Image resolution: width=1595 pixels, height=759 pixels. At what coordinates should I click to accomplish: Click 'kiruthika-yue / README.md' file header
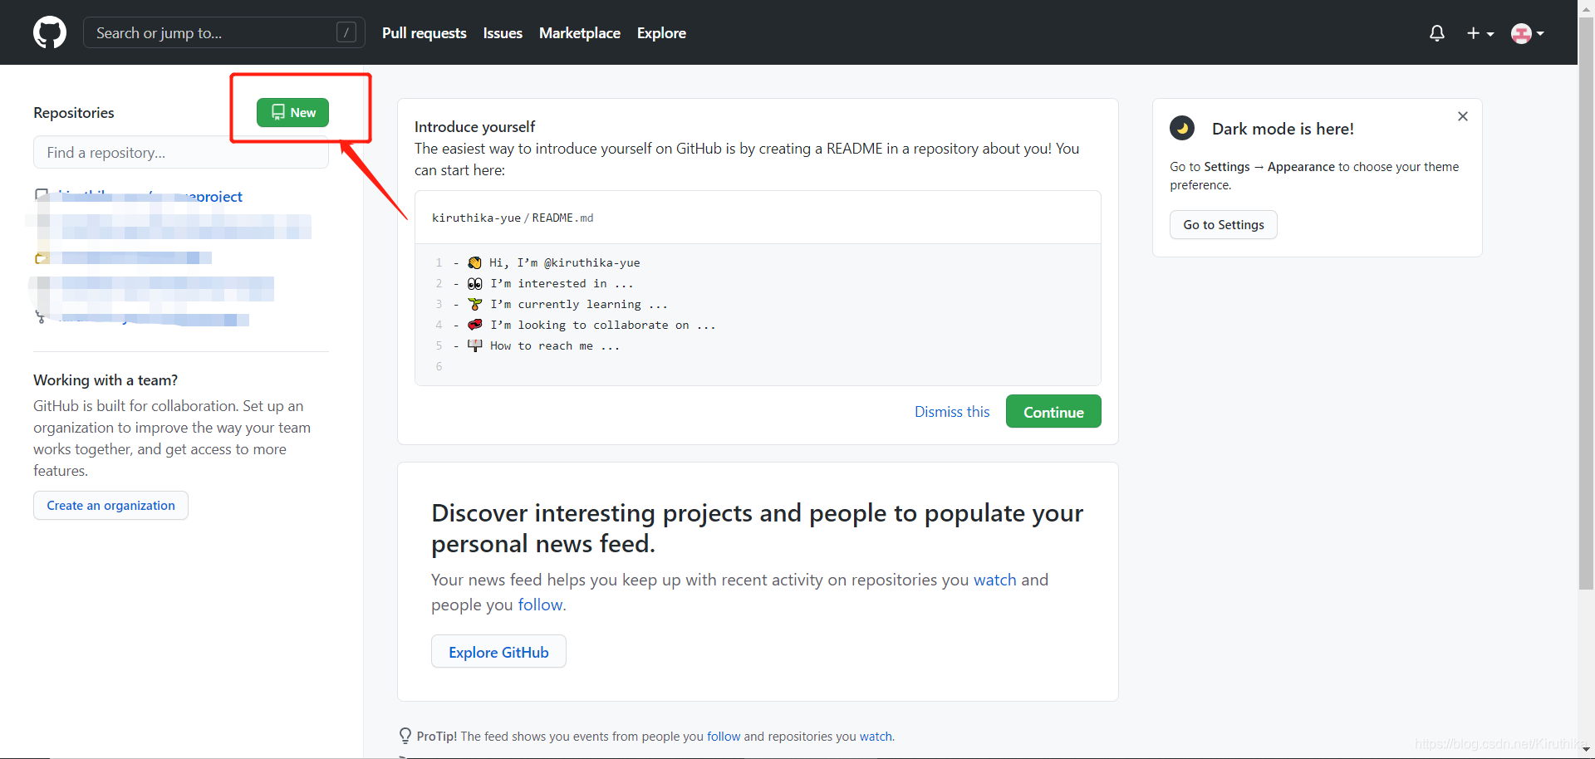click(513, 218)
